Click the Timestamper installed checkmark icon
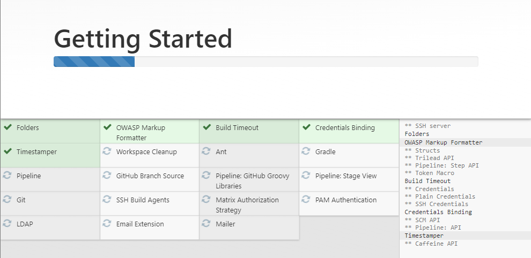 8,152
